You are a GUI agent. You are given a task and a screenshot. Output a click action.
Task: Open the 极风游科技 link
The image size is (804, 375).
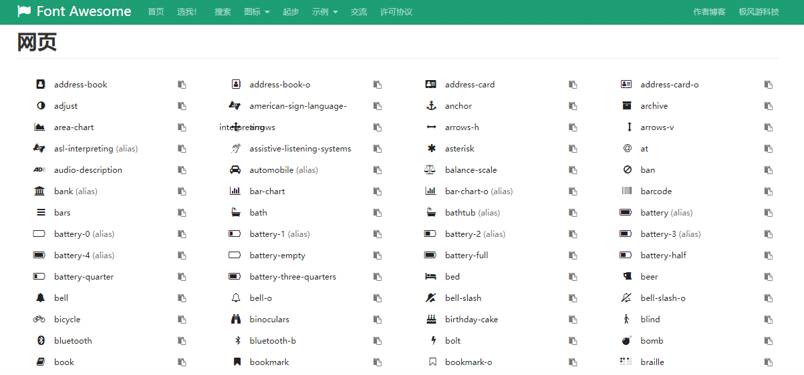click(x=759, y=12)
